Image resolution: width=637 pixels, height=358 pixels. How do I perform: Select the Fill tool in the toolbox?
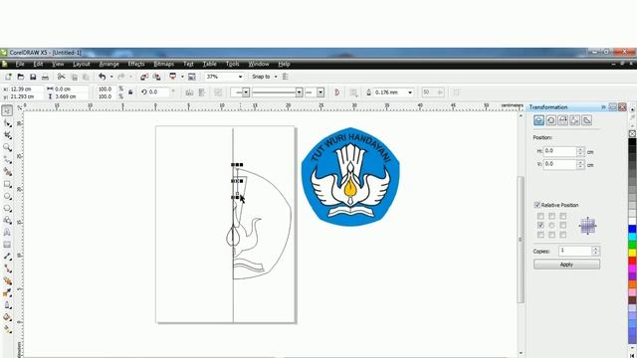pyautogui.click(x=7, y=317)
